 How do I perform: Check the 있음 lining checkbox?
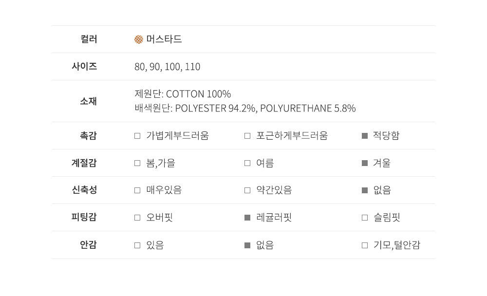tap(137, 245)
